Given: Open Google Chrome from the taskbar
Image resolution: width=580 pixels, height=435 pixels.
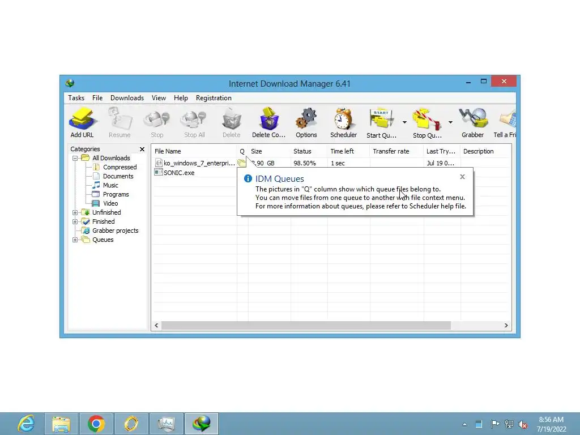Looking at the screenshot, I should pos(96,424).
